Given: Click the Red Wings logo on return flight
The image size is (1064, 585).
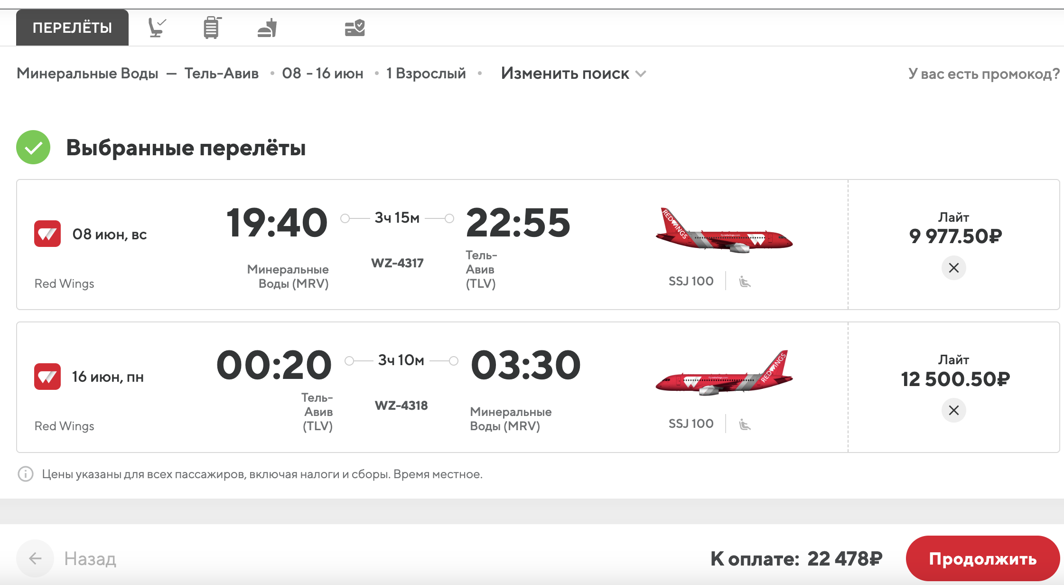Looking at the screenshot, I should pos(47,377).
